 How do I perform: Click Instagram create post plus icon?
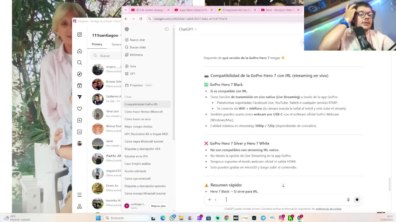80,120
